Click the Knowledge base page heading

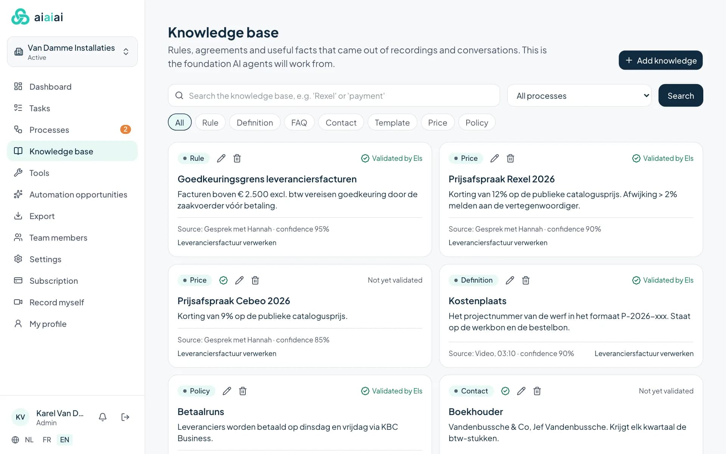223,33
